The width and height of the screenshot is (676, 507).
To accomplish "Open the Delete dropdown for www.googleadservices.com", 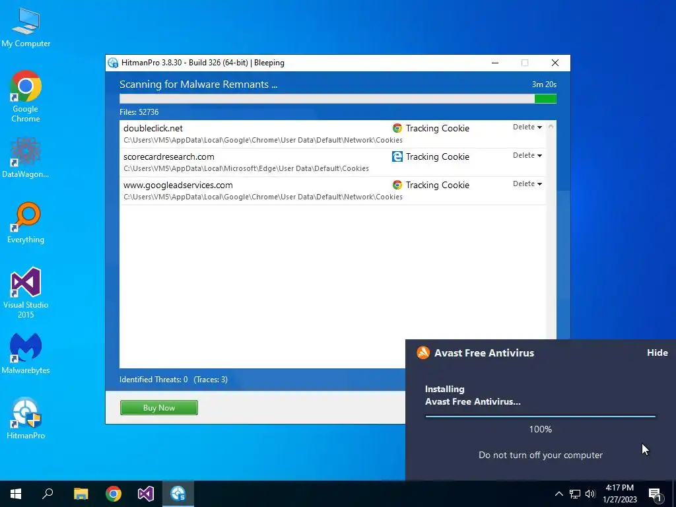I will [527, 184].
